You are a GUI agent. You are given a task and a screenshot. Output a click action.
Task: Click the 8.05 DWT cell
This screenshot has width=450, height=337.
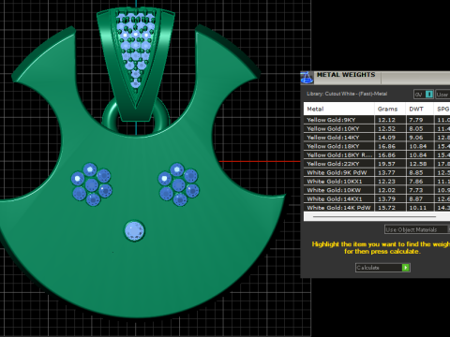(419, 128)
